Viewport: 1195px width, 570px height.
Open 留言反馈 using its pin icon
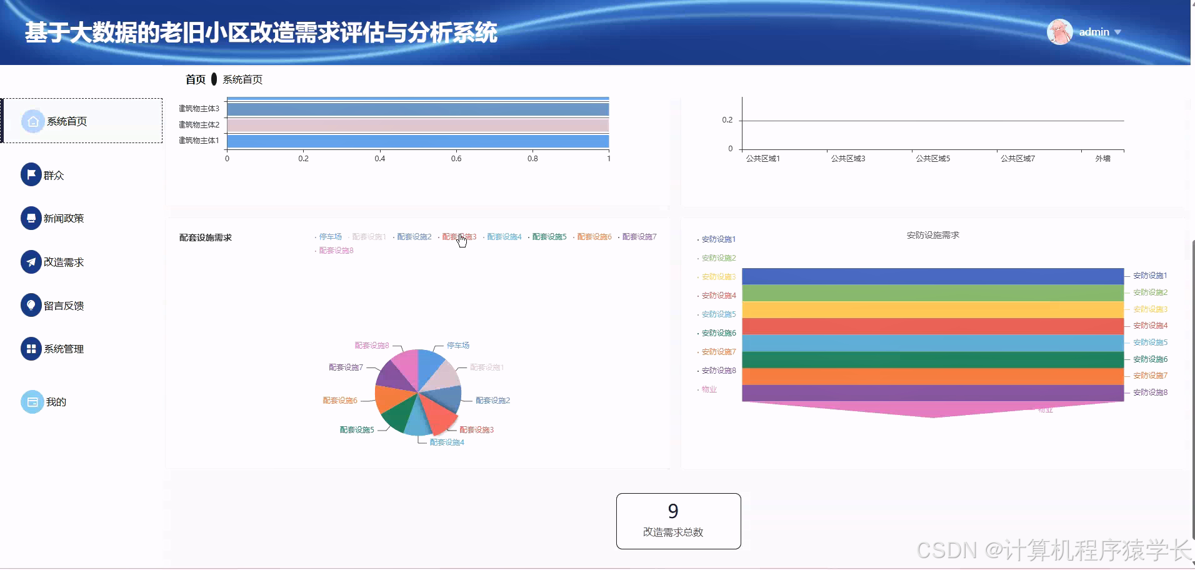31,305
